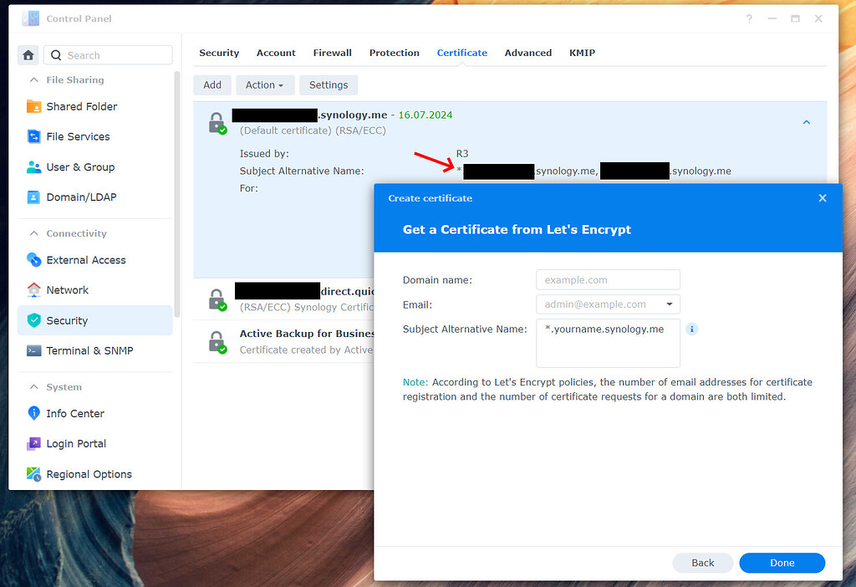856x587 pixels.
Task: Collapse the default synology.me certificate details
Action: [806, 122]
